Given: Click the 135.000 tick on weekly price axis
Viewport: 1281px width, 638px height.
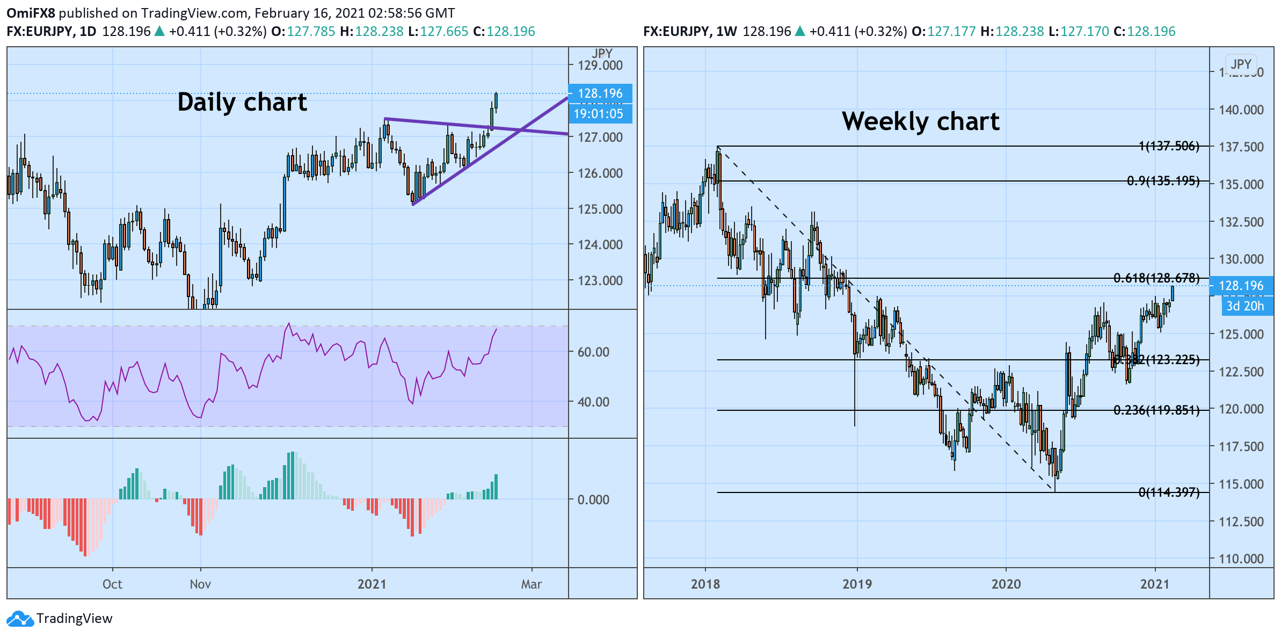Looking at the screenshot, I should [x=1241, y=185].
